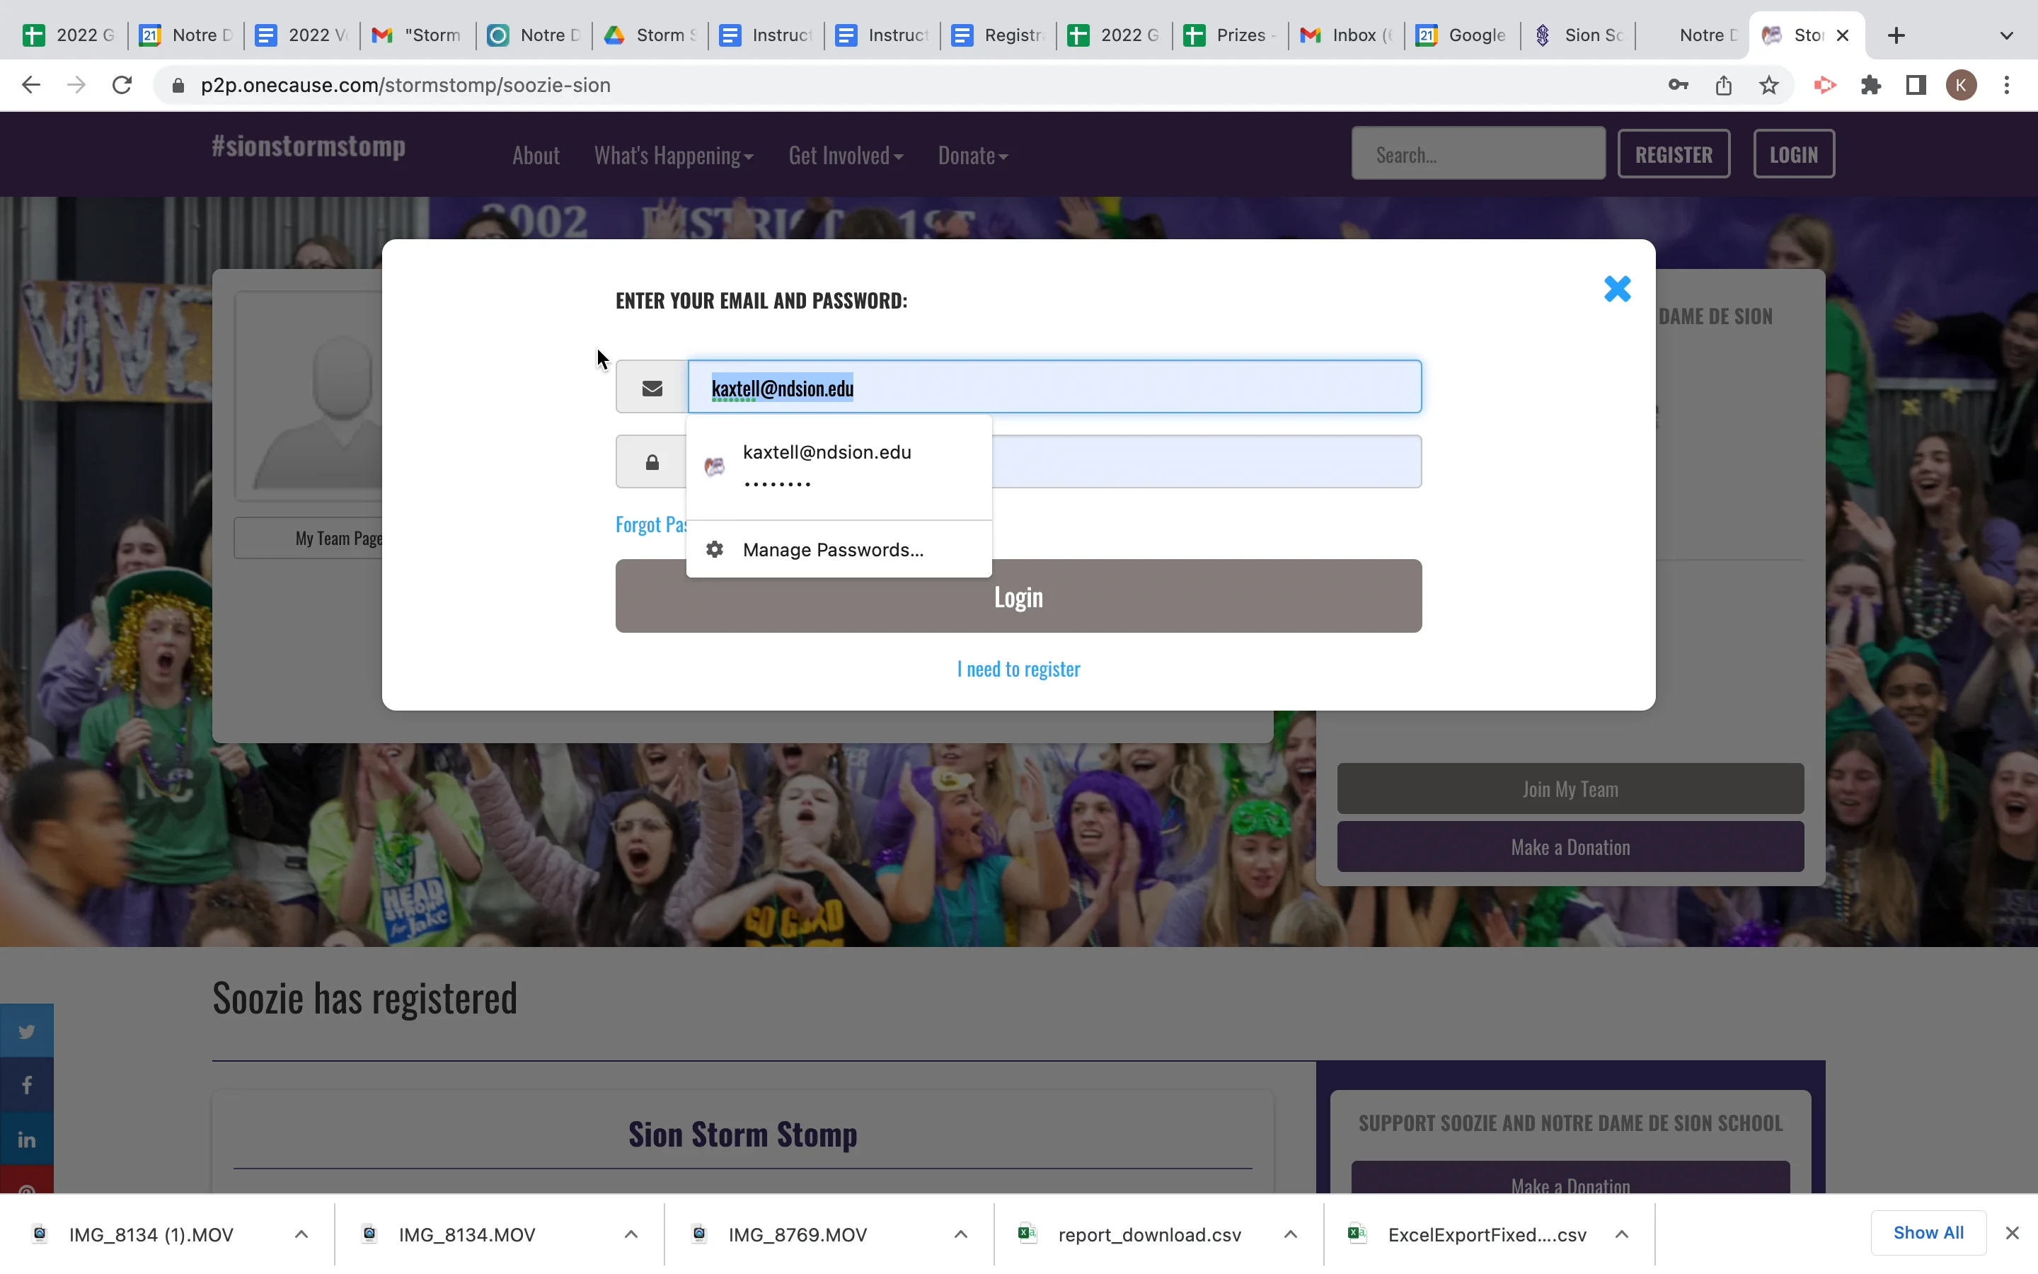Reload the current page
2038x1274 pixels.
122,85
